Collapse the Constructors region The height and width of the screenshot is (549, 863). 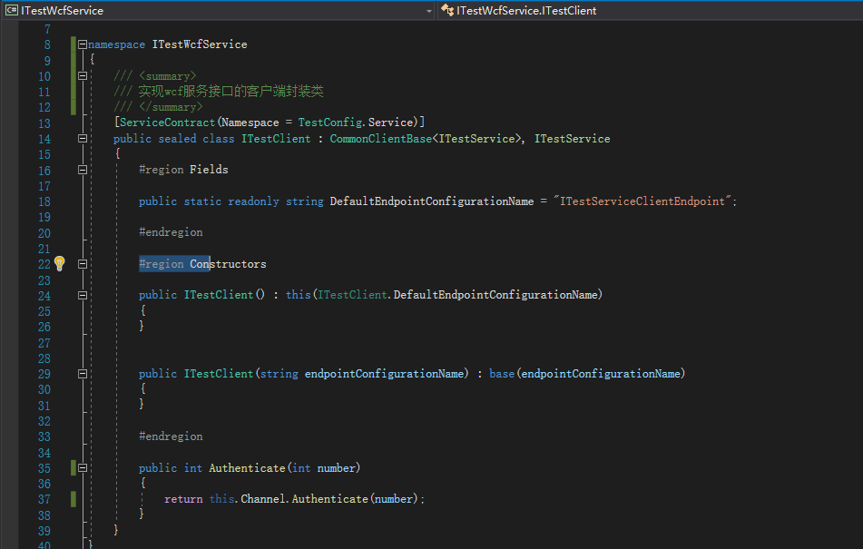click(x=83, y=264)
